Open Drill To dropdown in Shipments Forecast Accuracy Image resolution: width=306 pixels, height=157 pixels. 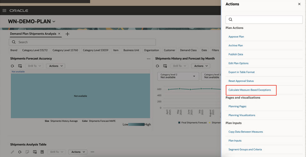[34, 66]
